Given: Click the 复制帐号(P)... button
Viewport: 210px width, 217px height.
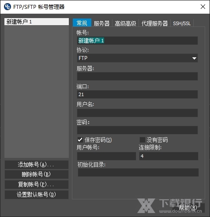Looking at the screenshot, I should click(37, 184).
